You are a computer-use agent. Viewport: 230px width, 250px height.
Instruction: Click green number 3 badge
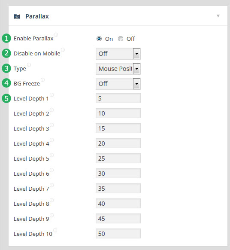6,68
